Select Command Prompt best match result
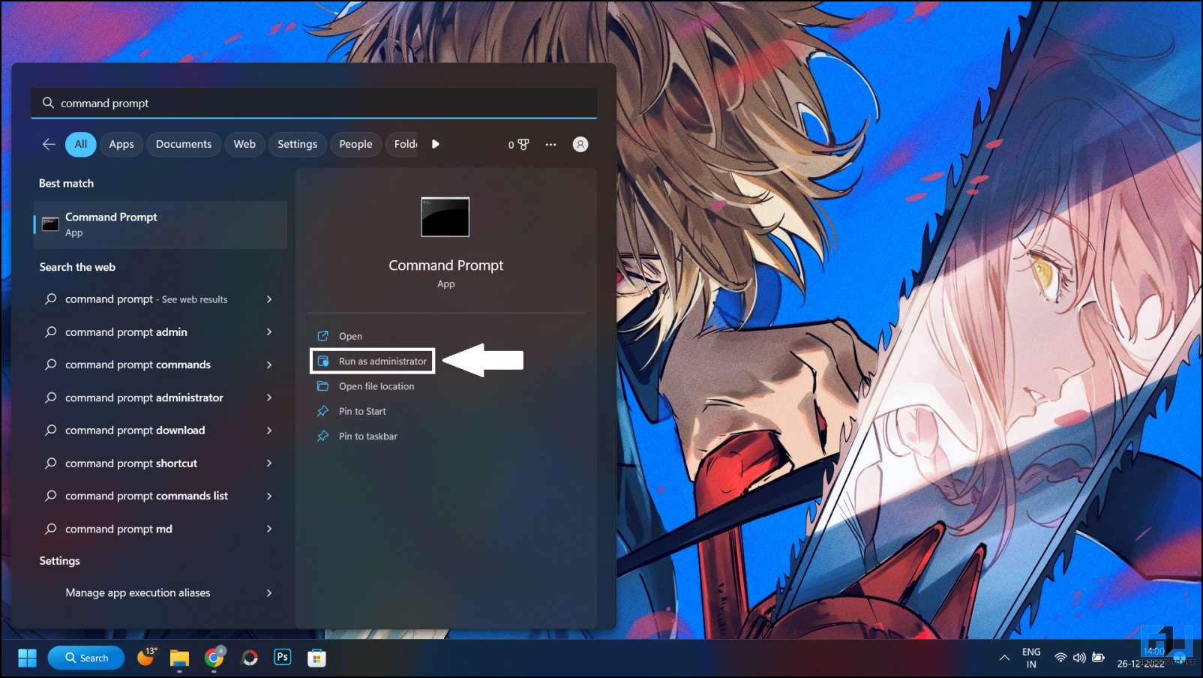 160,224
